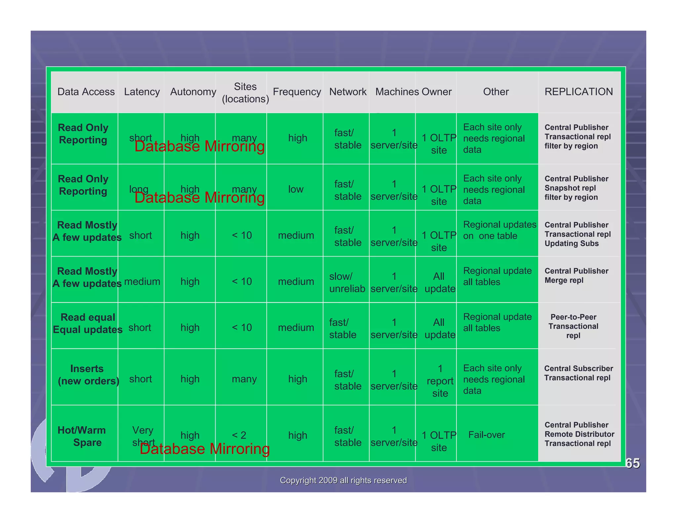Click the REPLICATION column header
The height and width of the screenshot is (523, 677).
click(x=578, y=92)
